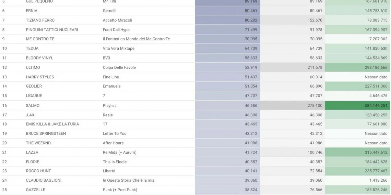Select the Vita Vera Mixtape album cell
Screen dimensions: 391x195
pos(118,49)
